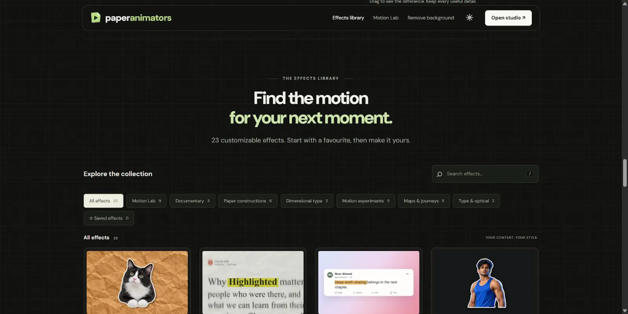
Task: Show Motion experiments effects
Action: pos(366,201)
